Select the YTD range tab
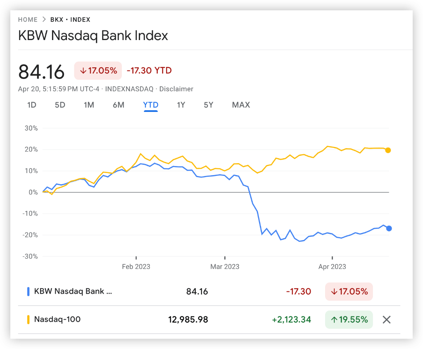 pos(151,105)
